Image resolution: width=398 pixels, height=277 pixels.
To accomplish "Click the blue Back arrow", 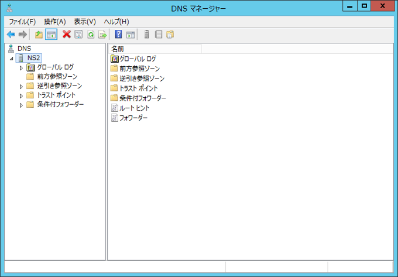I will [11, 35].
